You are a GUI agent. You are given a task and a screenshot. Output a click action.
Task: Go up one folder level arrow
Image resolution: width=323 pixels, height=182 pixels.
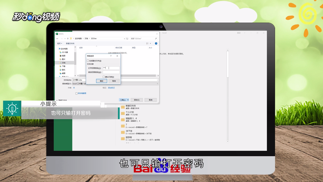pos(68,39)
